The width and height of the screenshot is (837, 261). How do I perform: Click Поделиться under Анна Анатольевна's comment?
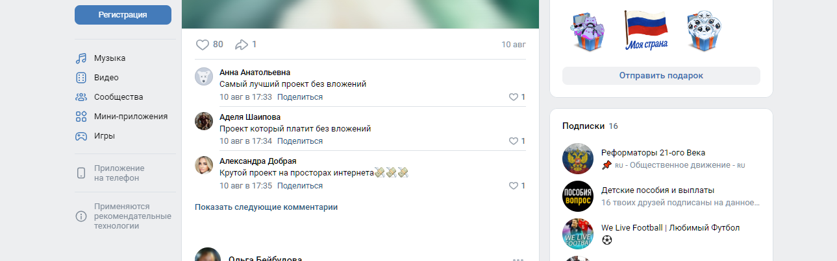click(300, 97)
